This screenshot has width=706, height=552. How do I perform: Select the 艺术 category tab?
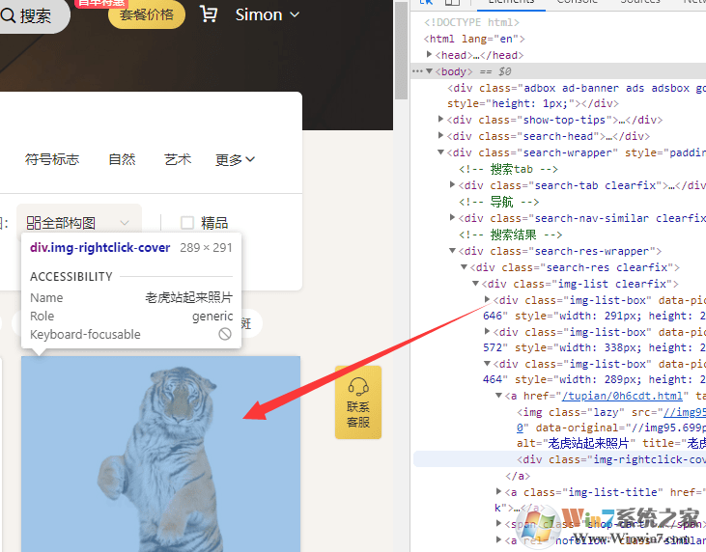coord(178,159)
